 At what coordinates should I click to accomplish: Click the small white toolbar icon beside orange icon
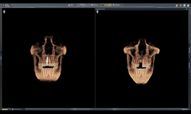click(x=181, y=6)
